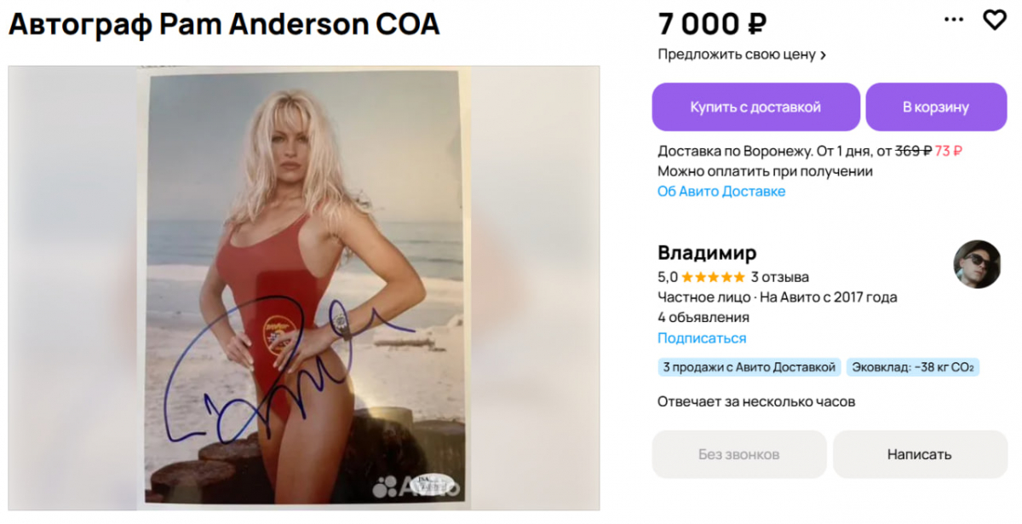Subscribe to seller via Подписаться

click(x=702, y=338)
